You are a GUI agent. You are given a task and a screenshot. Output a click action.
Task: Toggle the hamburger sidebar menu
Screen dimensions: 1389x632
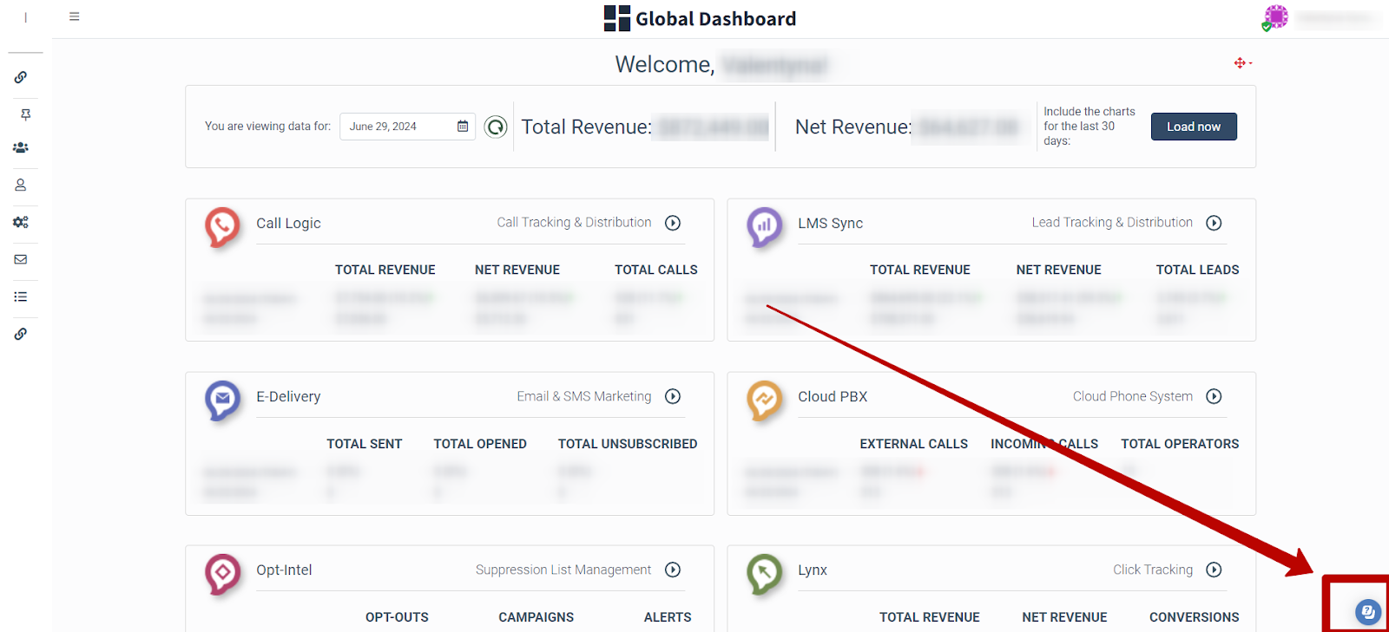[x=75, y=16]
